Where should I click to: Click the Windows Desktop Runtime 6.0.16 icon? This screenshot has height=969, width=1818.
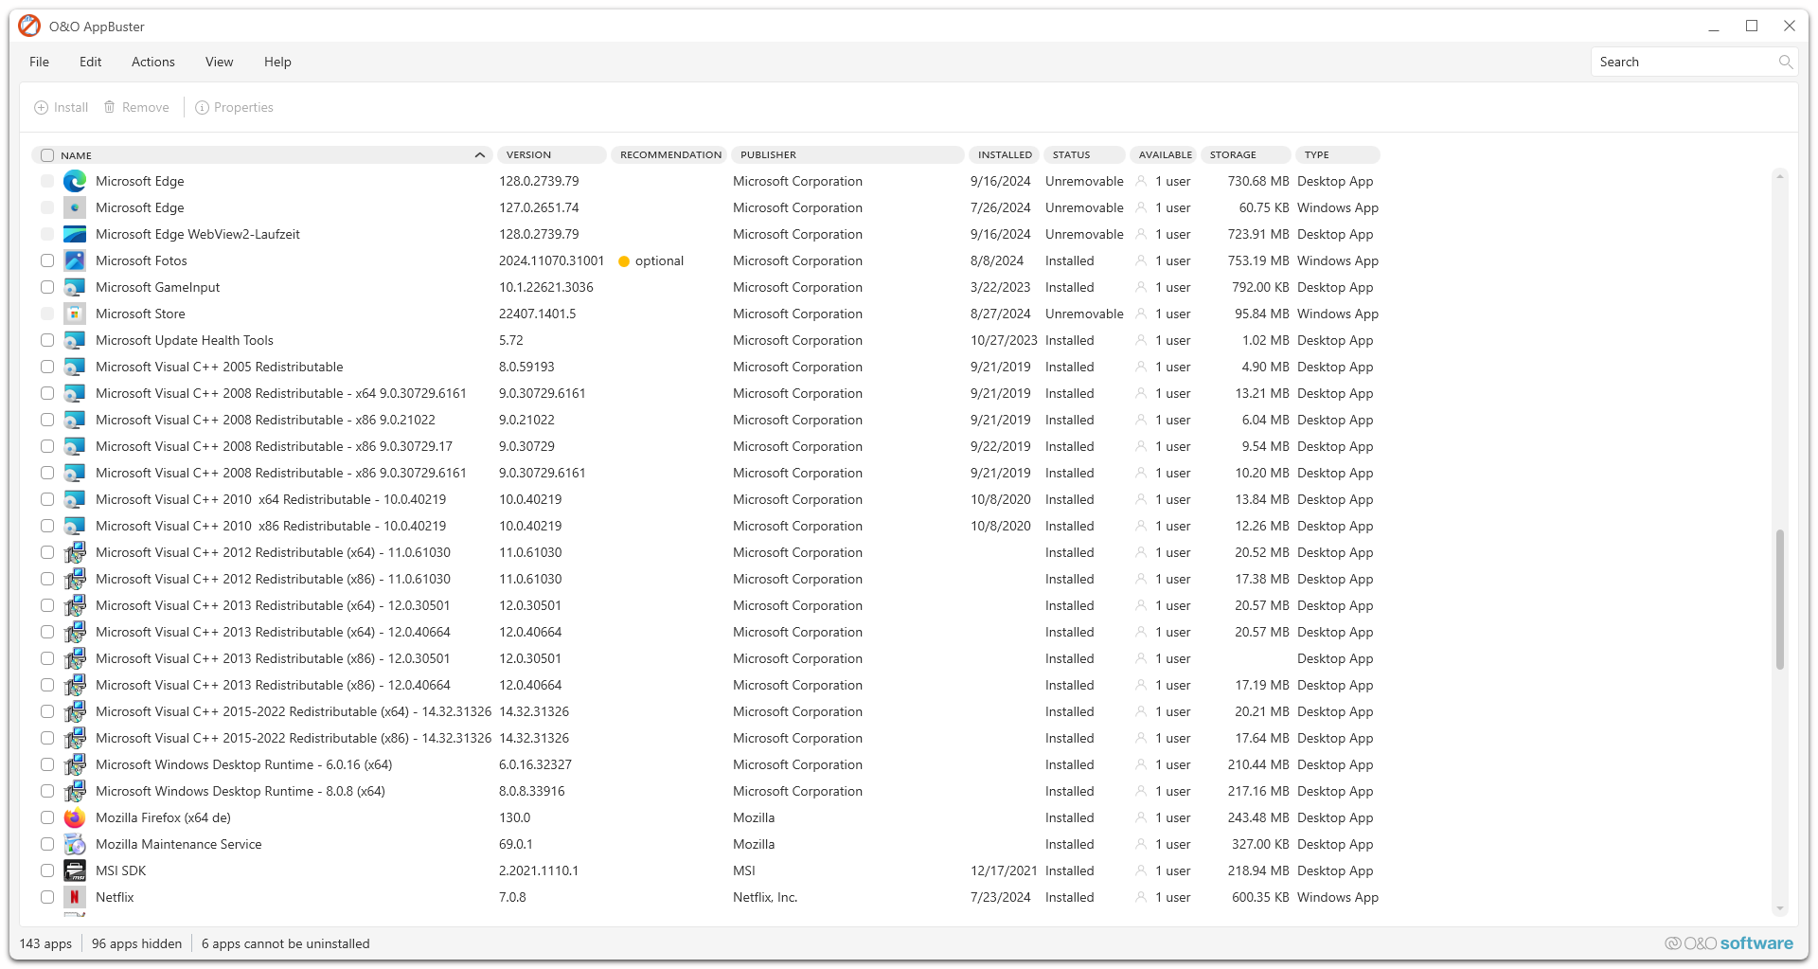pyautogui.click(x=75, y=764)
